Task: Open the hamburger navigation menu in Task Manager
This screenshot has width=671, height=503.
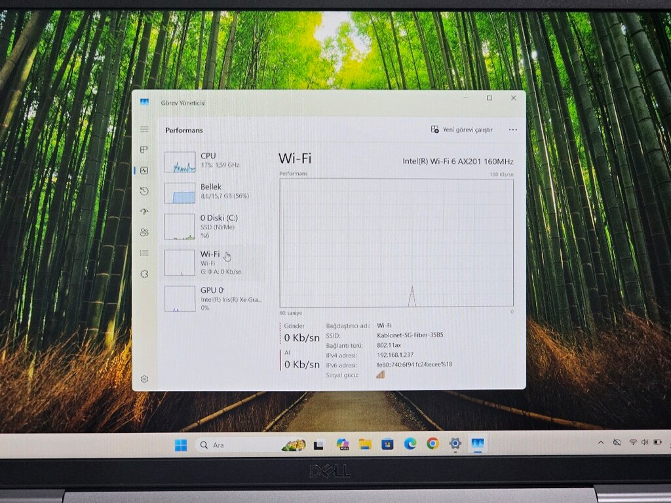Action: [x=144, y=129]
